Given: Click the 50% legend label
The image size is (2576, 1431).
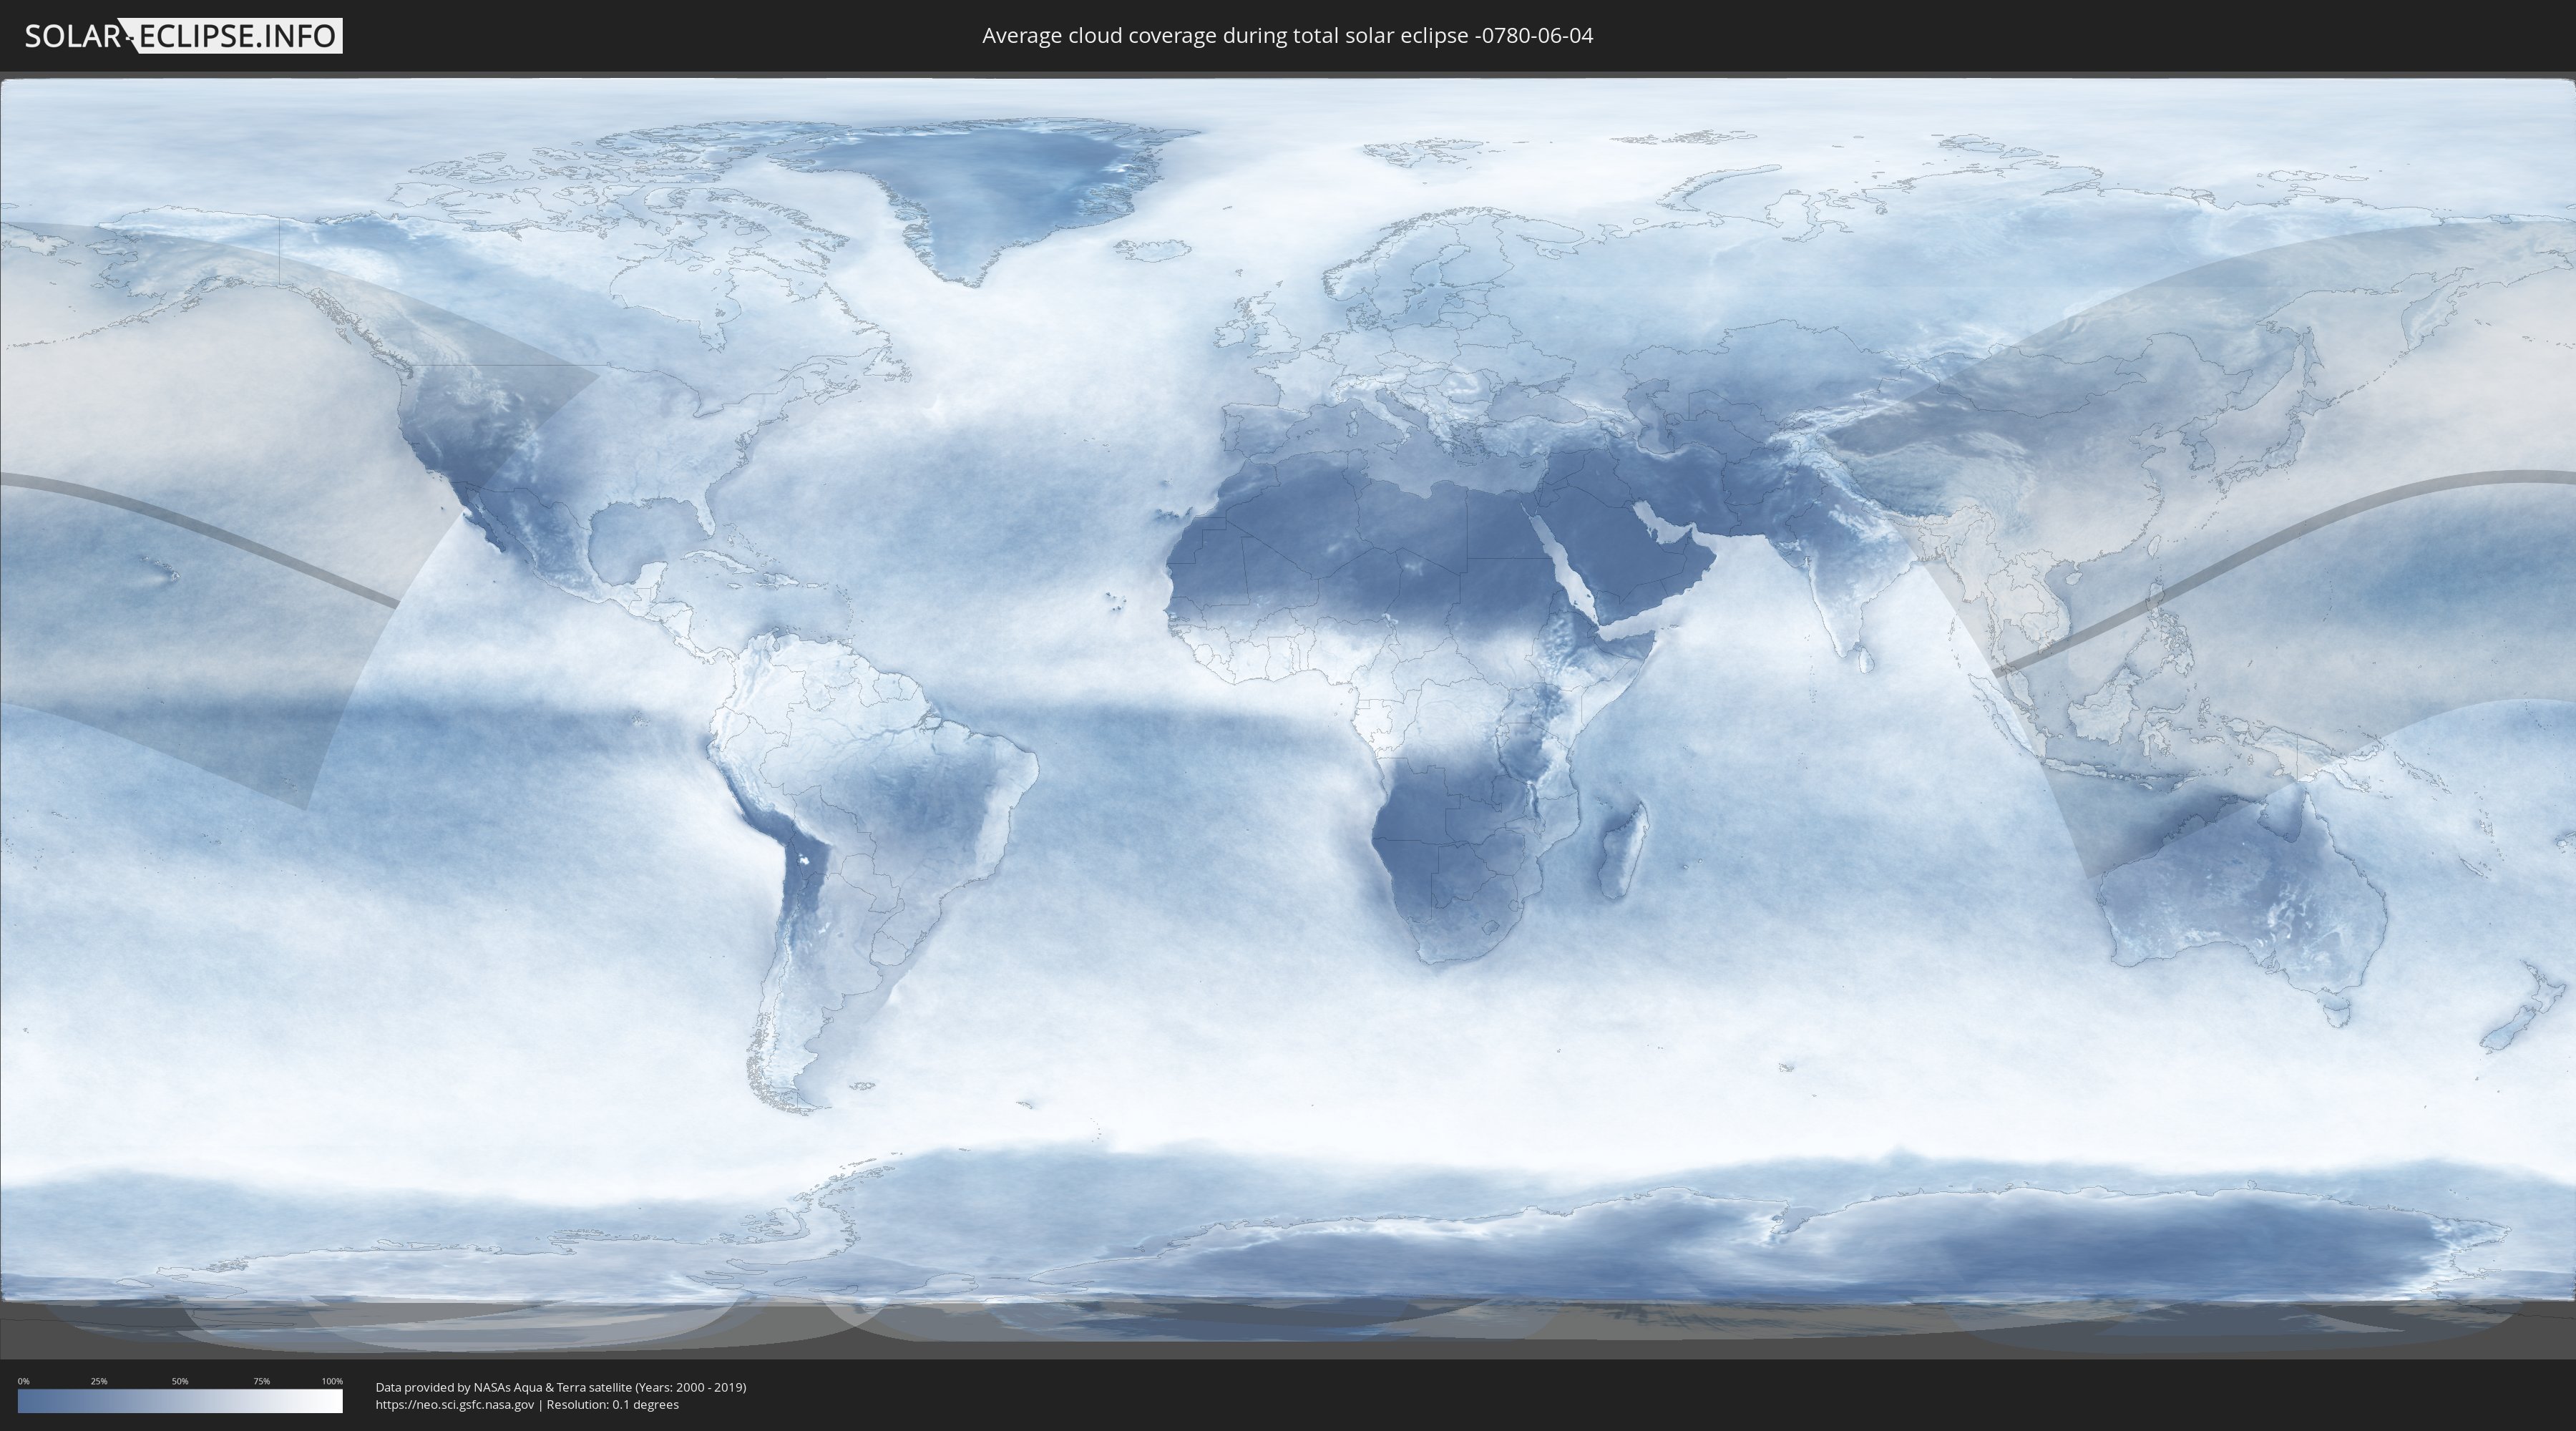Looking at the screenshot, I should coord(180,1381).
